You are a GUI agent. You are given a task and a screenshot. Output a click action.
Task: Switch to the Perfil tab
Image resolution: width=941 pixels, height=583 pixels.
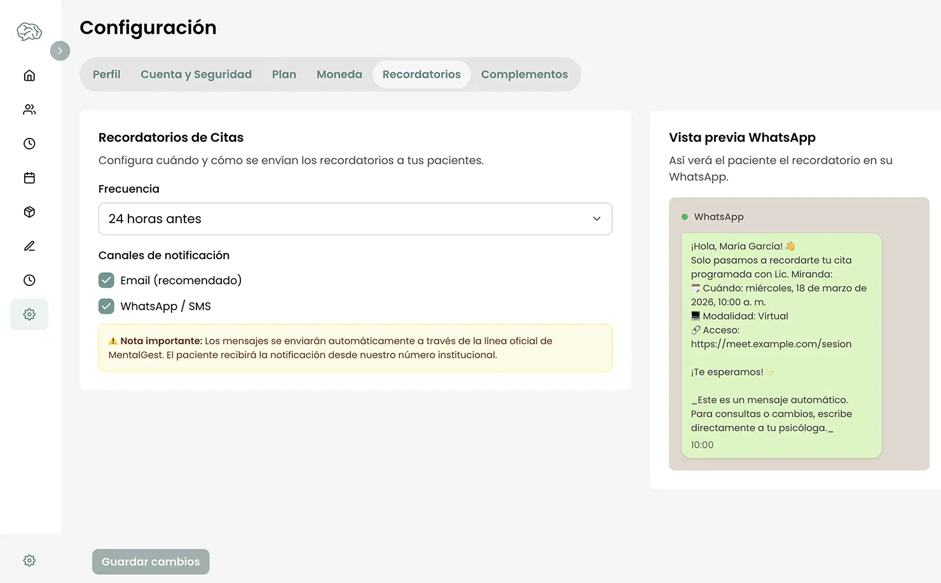pyautogui.click(x=106, y=74)
